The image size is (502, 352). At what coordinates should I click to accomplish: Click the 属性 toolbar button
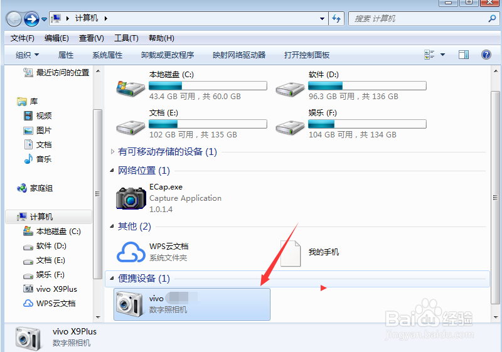66,55
